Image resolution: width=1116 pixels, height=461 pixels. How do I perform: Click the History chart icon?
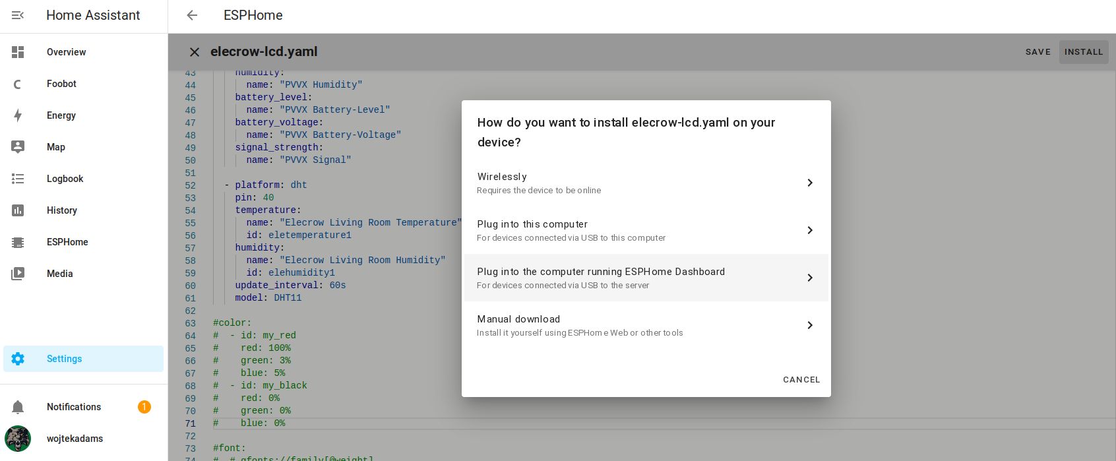(x=18, y=210)
